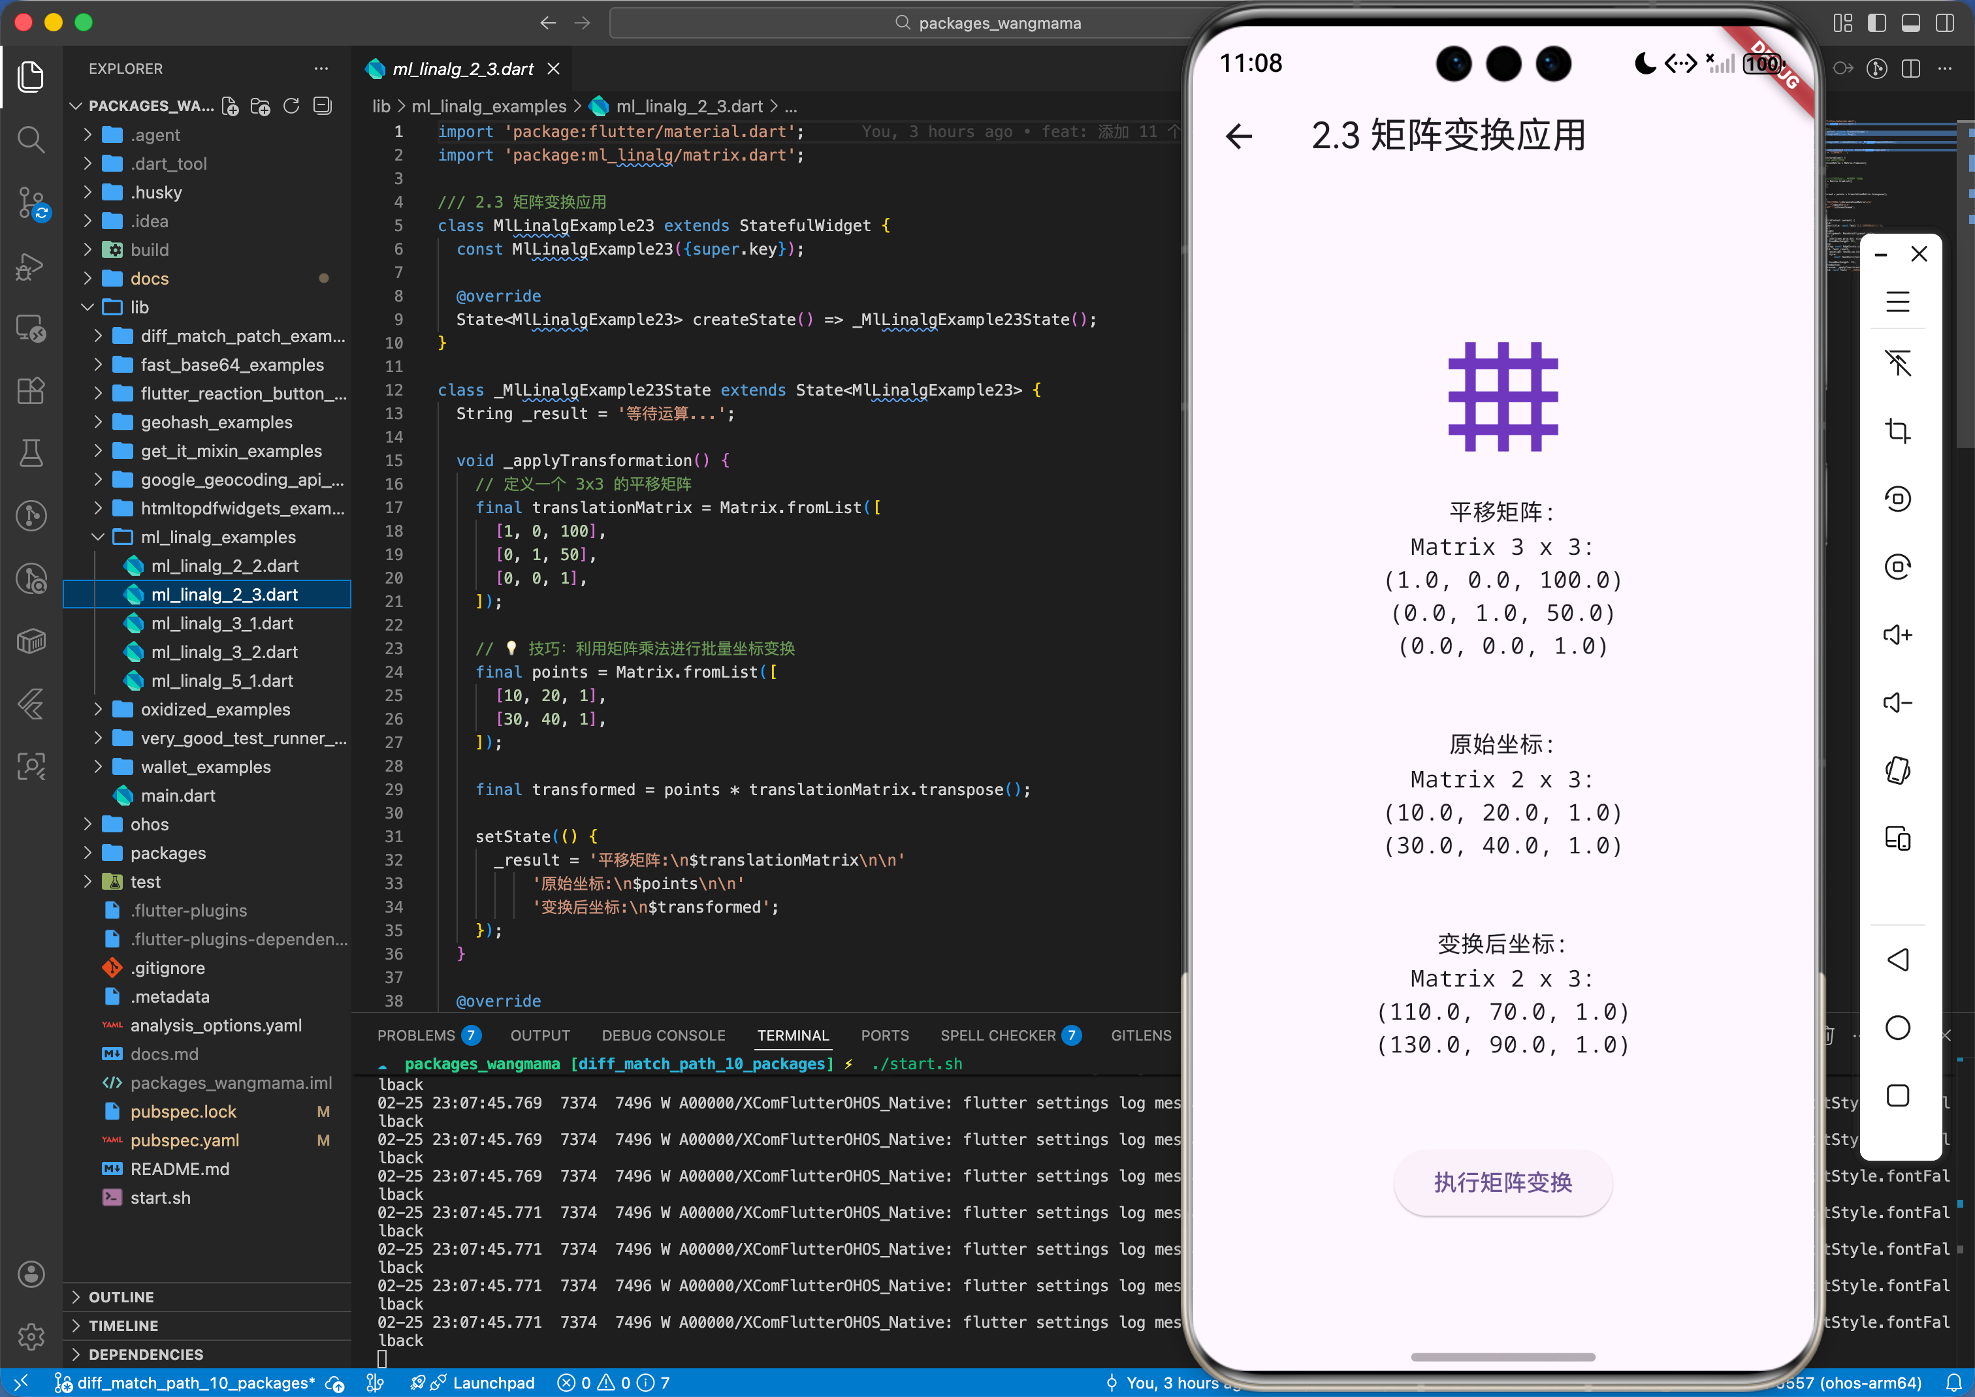Click the errors and warnings status counter
Image resolution: width=1975 pixels, height=1397 pixels.
(x=613, y=1383)
